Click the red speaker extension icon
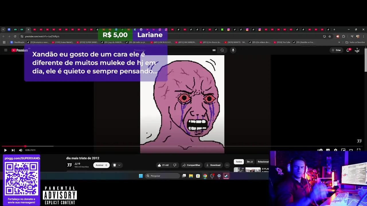The image size is (367, 206). tap(337, 36)
